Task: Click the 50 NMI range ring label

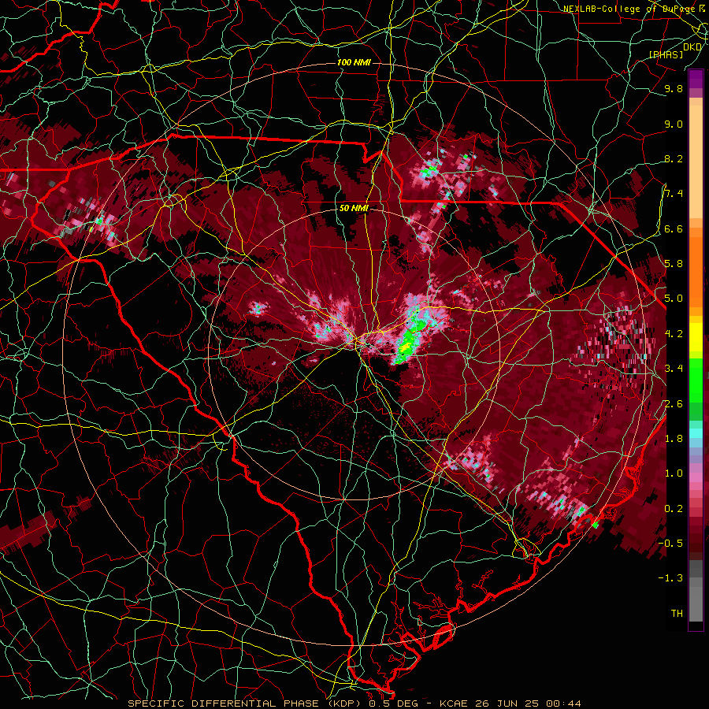Action: [x=354, y=209]
